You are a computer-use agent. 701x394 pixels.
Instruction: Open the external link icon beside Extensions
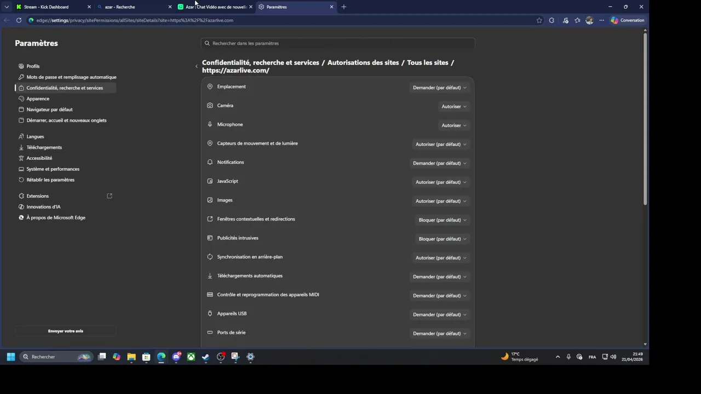[x=110, y=196]
